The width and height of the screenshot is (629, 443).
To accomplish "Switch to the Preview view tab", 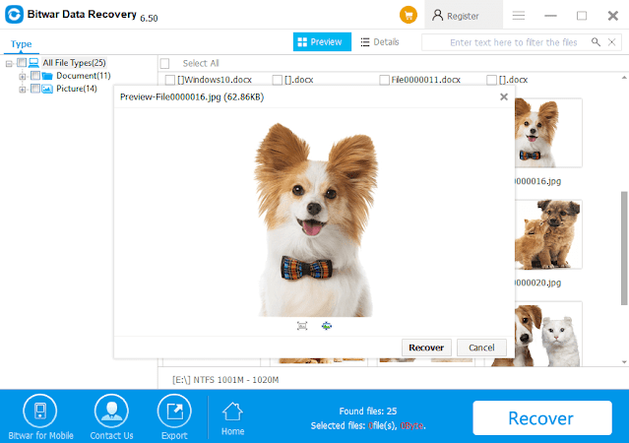I will pyautogui.click(x=322, y=42).
